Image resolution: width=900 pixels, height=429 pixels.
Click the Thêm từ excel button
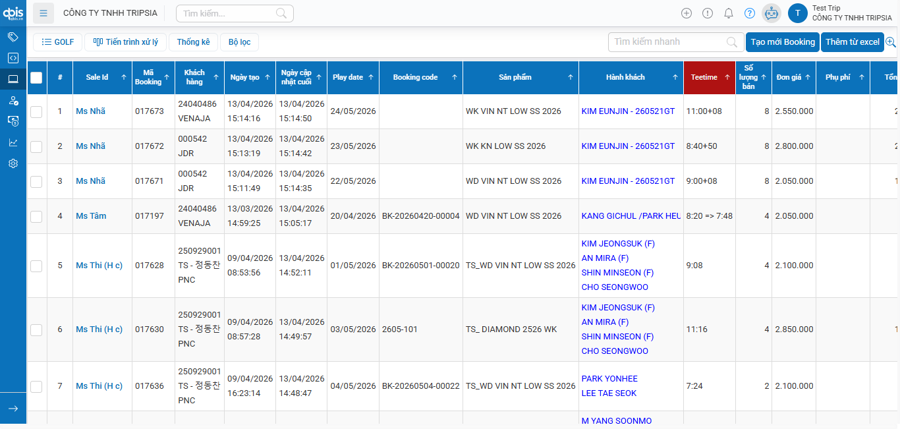[852, 42]
